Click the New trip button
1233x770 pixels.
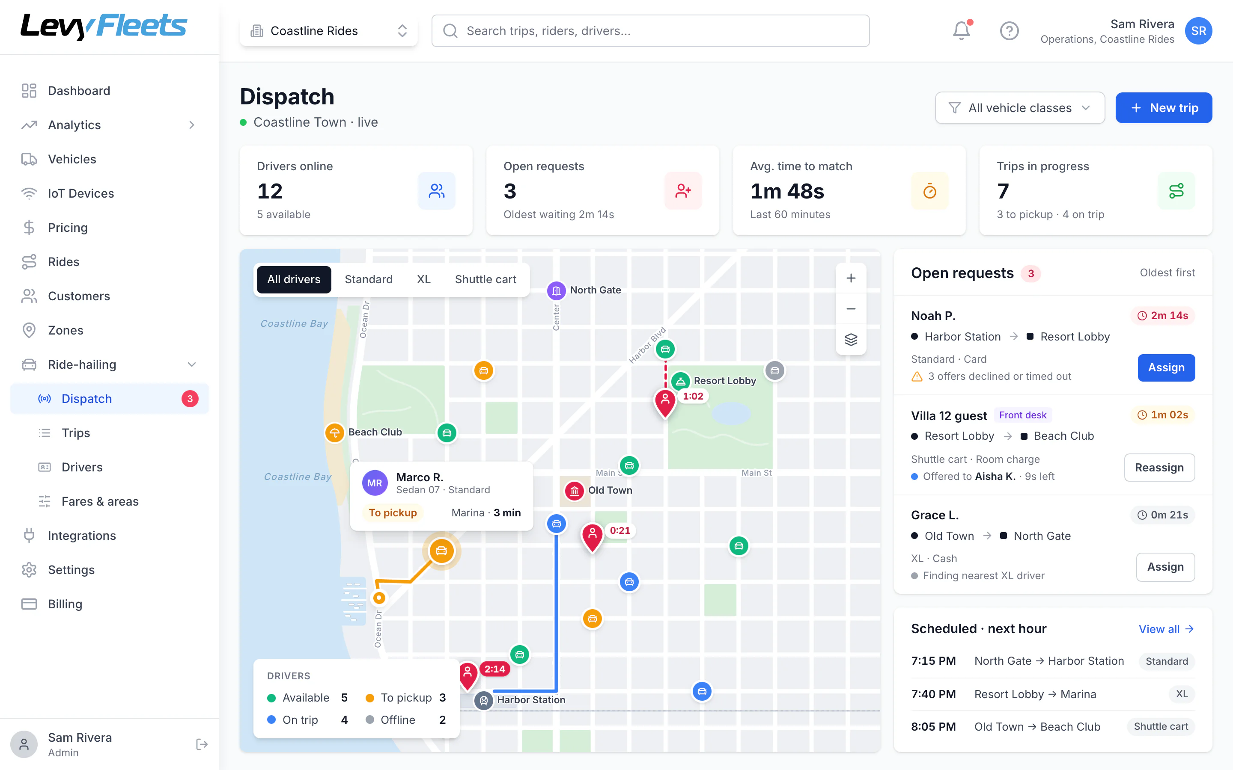pyautogui.click(x=1164, y=108)
